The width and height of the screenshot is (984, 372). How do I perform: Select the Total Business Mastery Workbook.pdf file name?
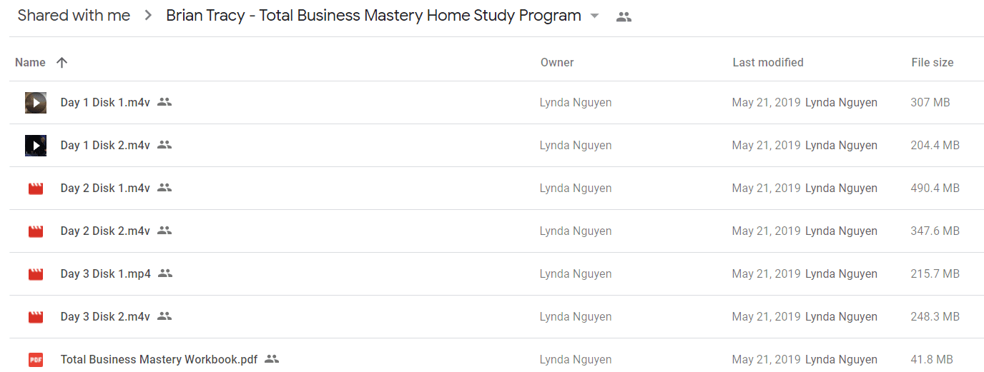[159, 359]
